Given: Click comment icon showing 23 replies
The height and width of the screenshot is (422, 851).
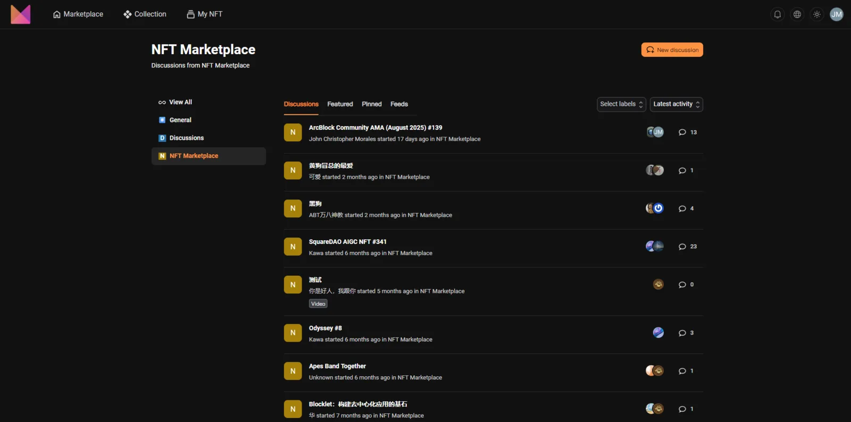Looking at the screenshot, I should point(682,247).
